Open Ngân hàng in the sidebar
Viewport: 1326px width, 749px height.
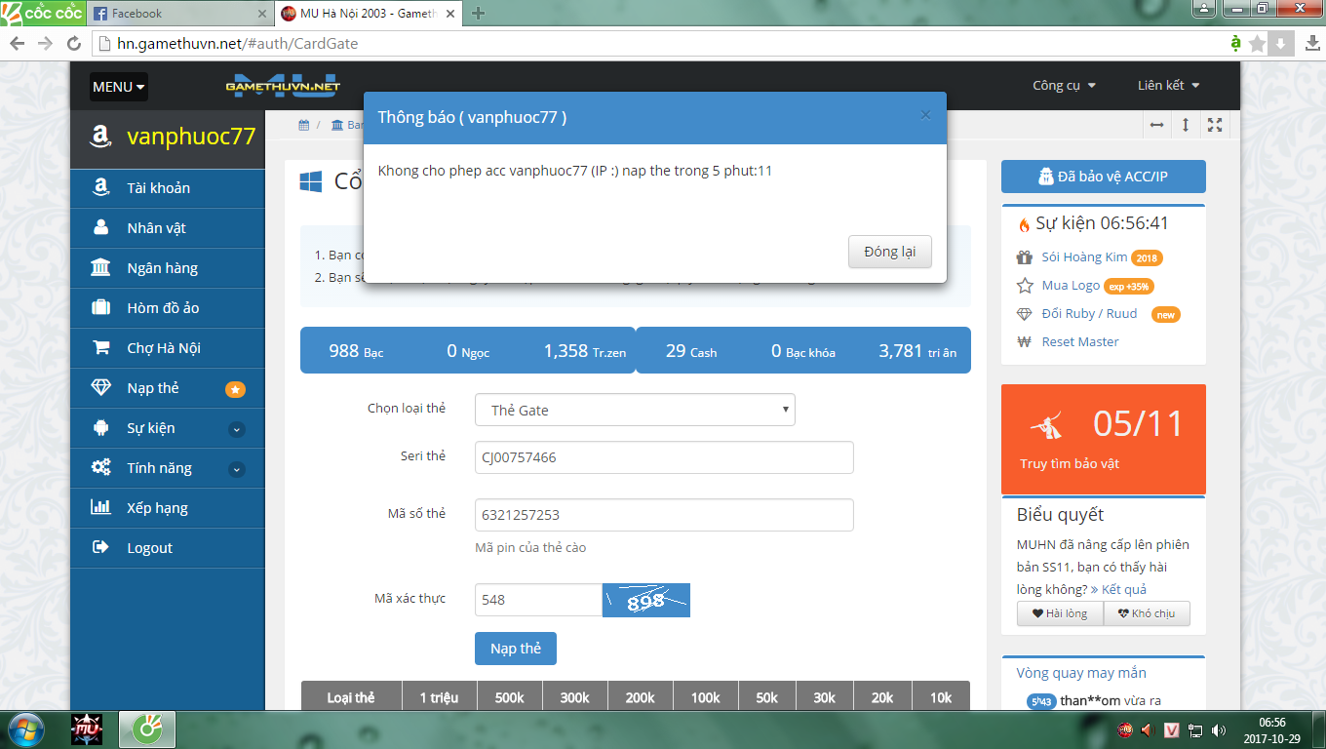(x=162, y=268)
